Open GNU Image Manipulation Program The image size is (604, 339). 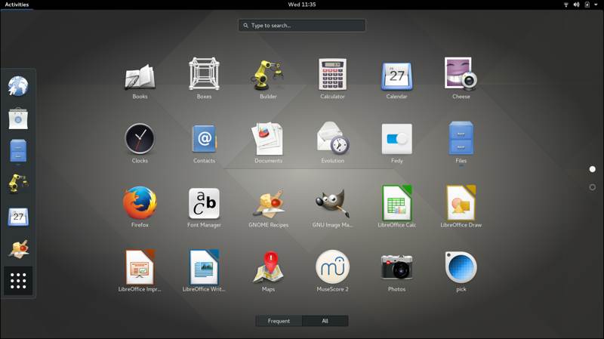coord(332,208)
